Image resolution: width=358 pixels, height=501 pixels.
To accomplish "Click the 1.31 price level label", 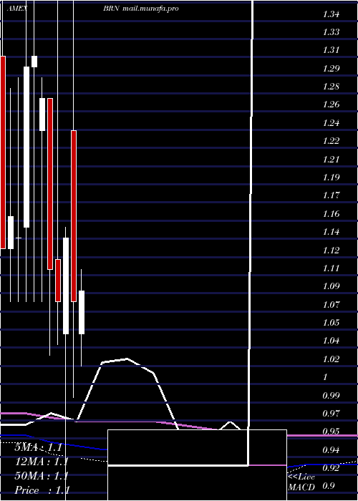I will (331, 50).
